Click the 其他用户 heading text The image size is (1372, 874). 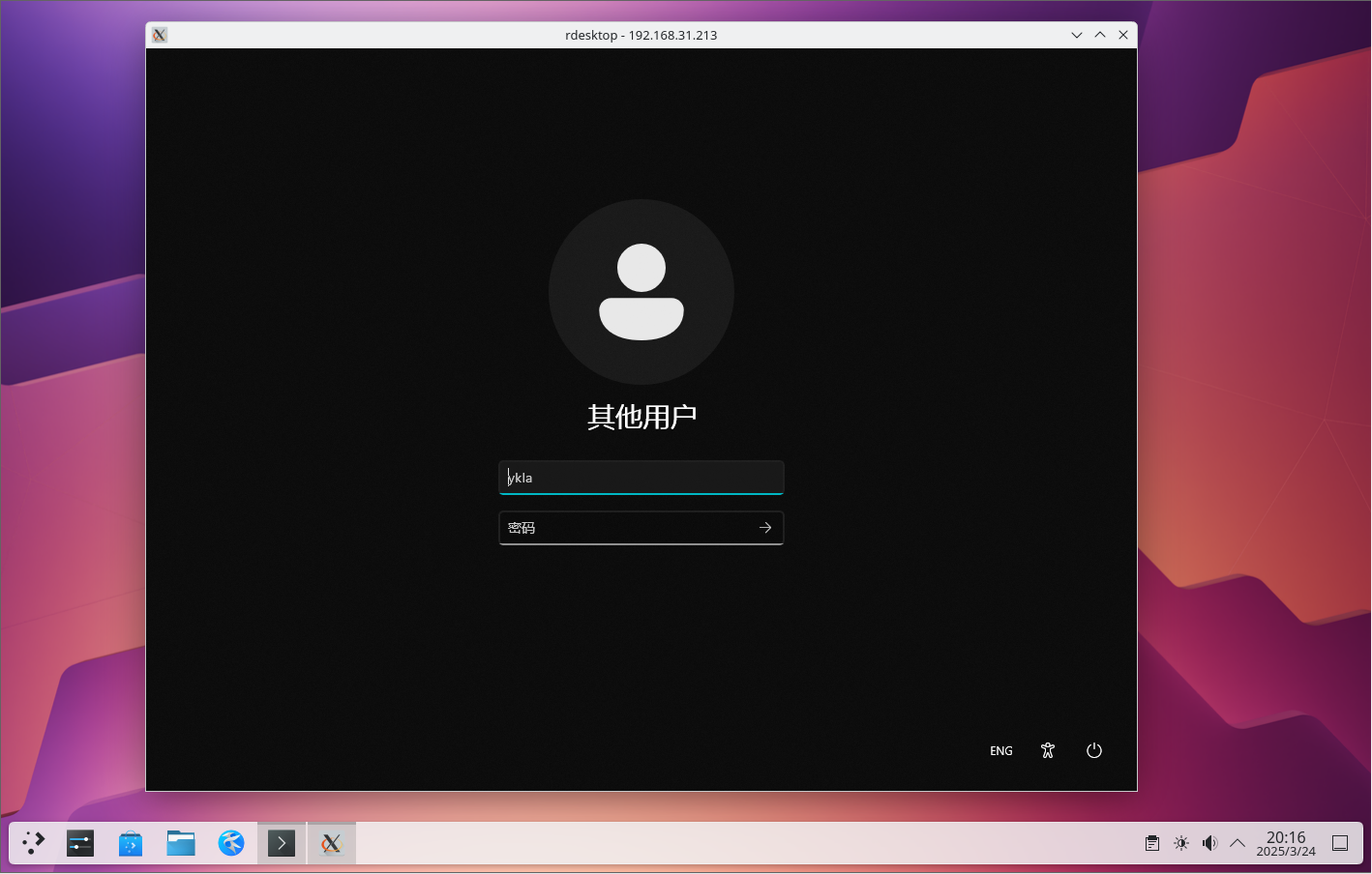[x=641, y=417]
